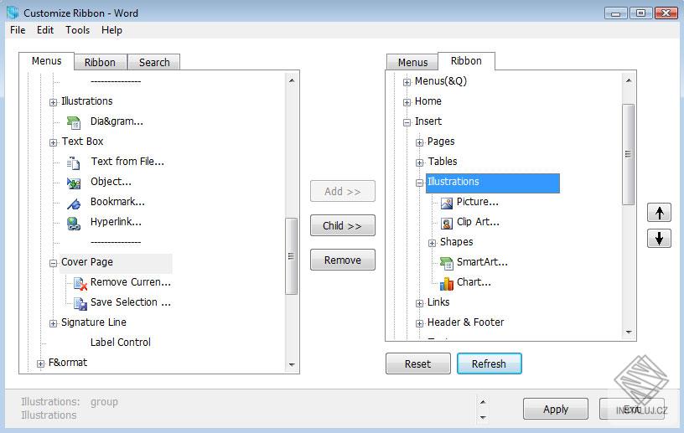Click the Remove button
684x433 pixels.
coord(343,260)
